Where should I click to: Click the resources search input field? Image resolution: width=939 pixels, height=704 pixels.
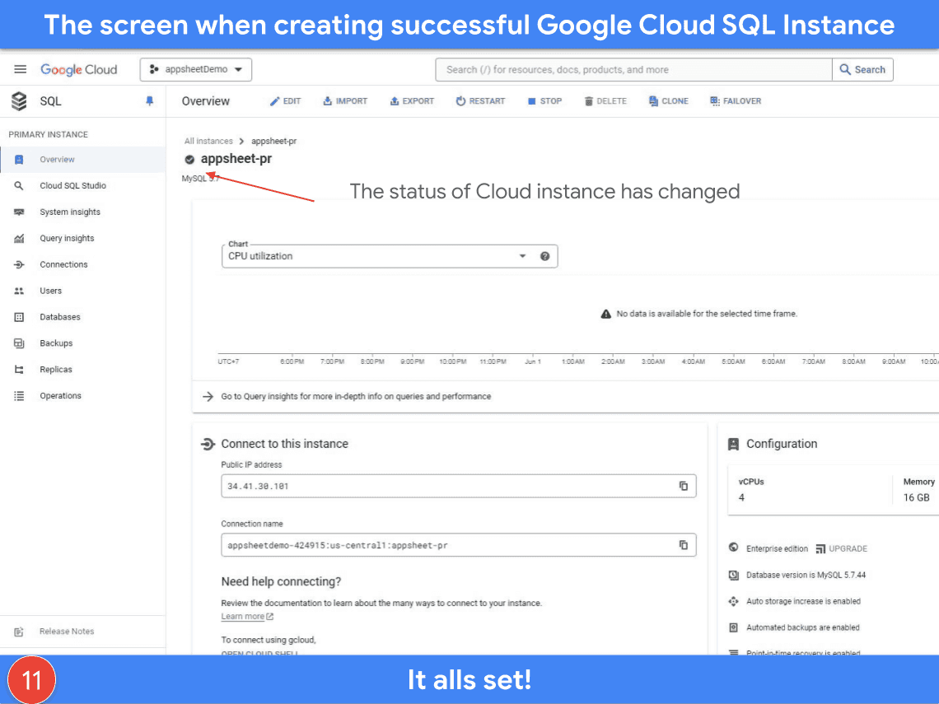point(633,70)
